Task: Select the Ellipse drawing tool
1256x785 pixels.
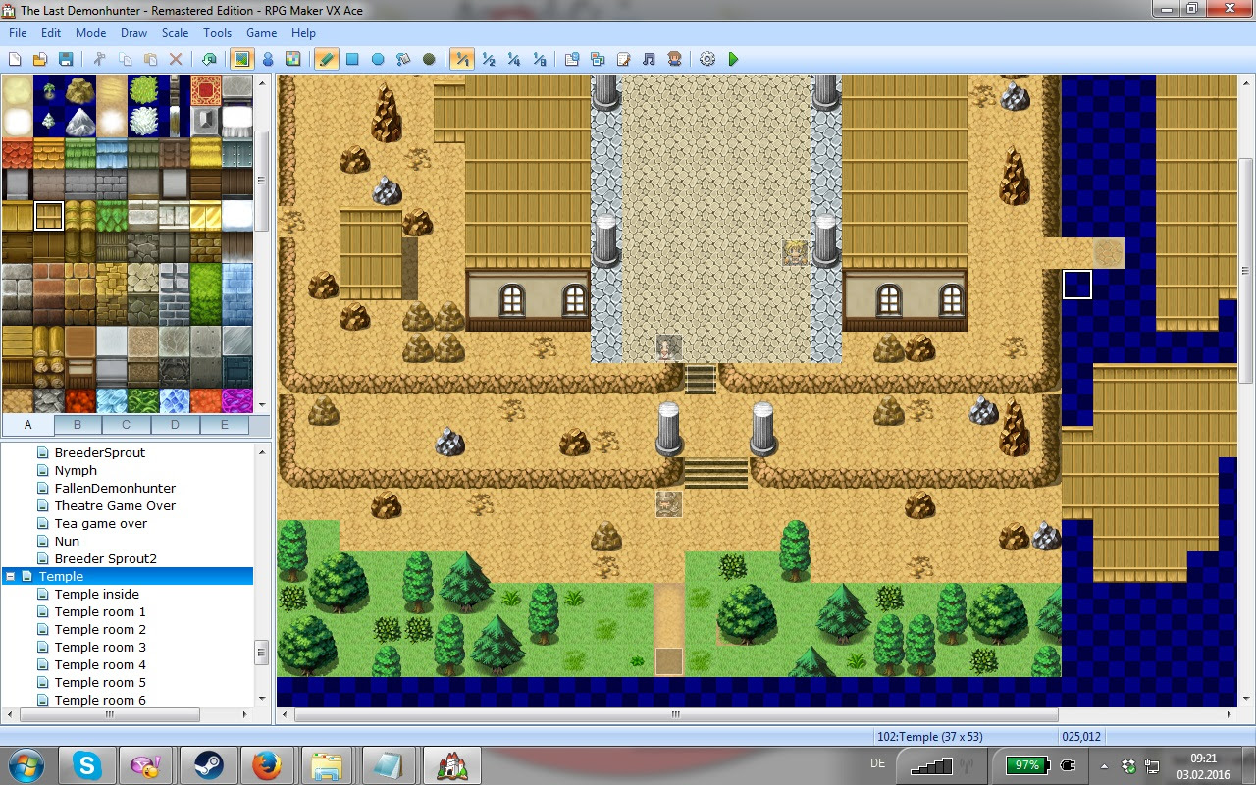Action: [x=378, y=59]
